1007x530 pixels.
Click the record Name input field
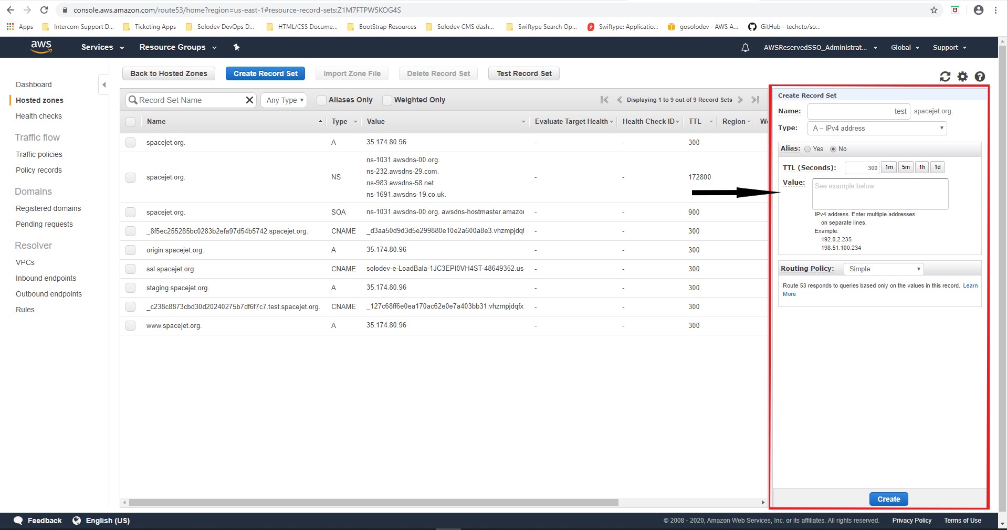tap(858, 111)
